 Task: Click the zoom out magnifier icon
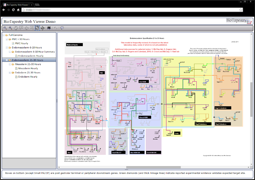click(5, 28)
